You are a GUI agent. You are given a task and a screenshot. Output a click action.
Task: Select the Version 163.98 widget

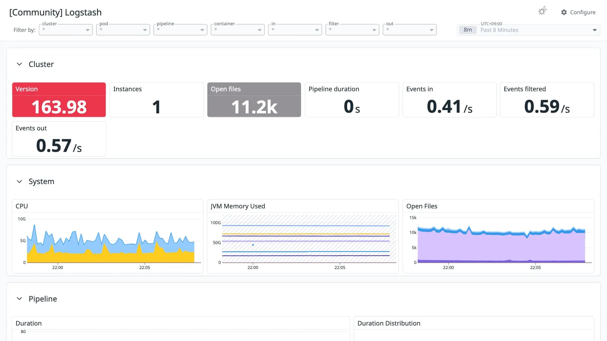[59, 100]
